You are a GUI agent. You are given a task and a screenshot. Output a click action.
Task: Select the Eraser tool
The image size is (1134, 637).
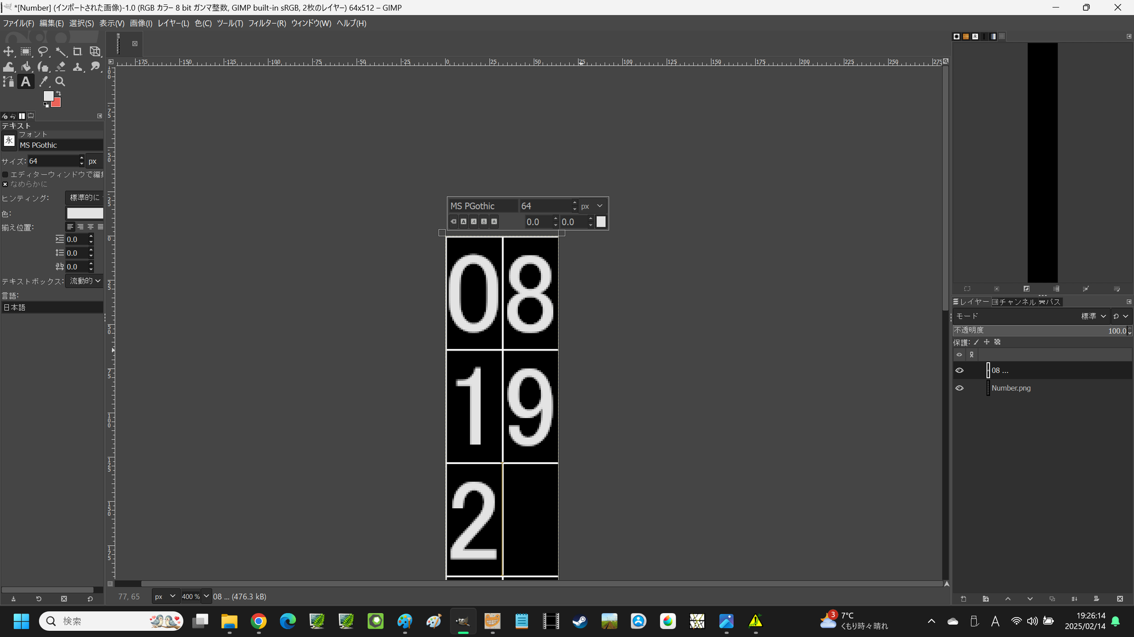click(x=60, y=67)
